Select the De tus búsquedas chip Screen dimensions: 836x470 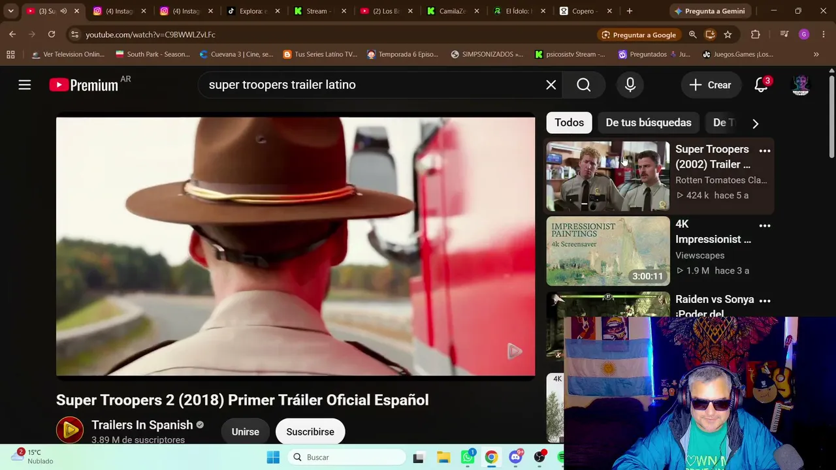pos(649,123)
